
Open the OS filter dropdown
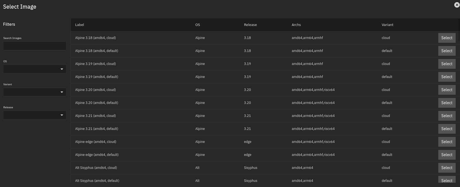click(35, 69)
